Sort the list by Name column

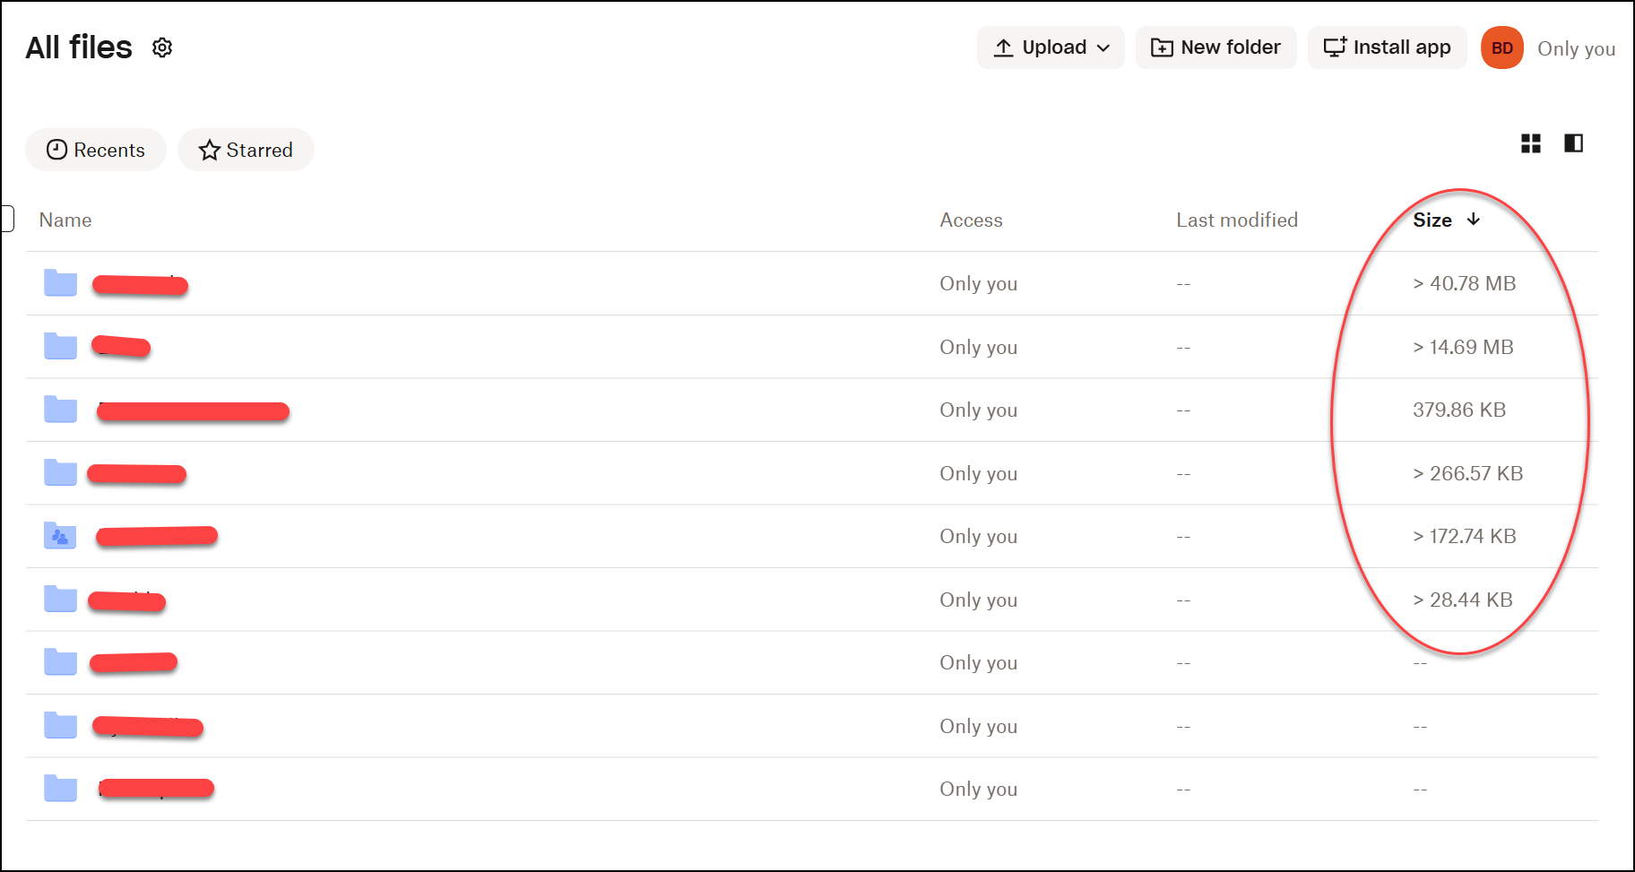[x=65, y=220]
